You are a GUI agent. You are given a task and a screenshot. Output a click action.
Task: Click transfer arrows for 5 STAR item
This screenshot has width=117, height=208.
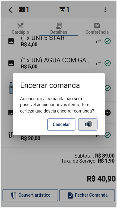pyautogui.click(x=98, y=41)
